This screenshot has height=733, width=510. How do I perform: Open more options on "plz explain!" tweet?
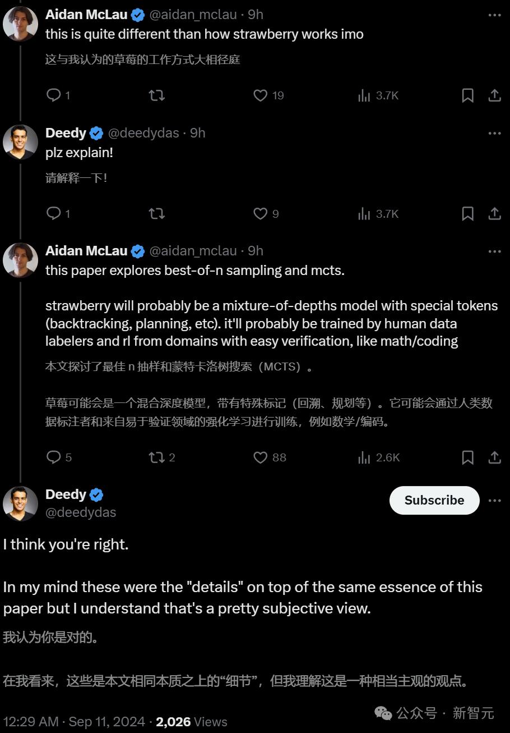pyautogui.click(x=494, y=133)
